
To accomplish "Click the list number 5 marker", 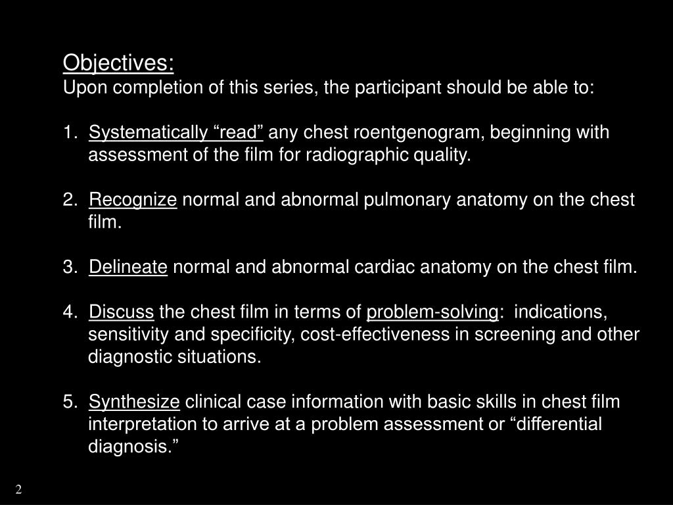I will [x=70, y=402].
